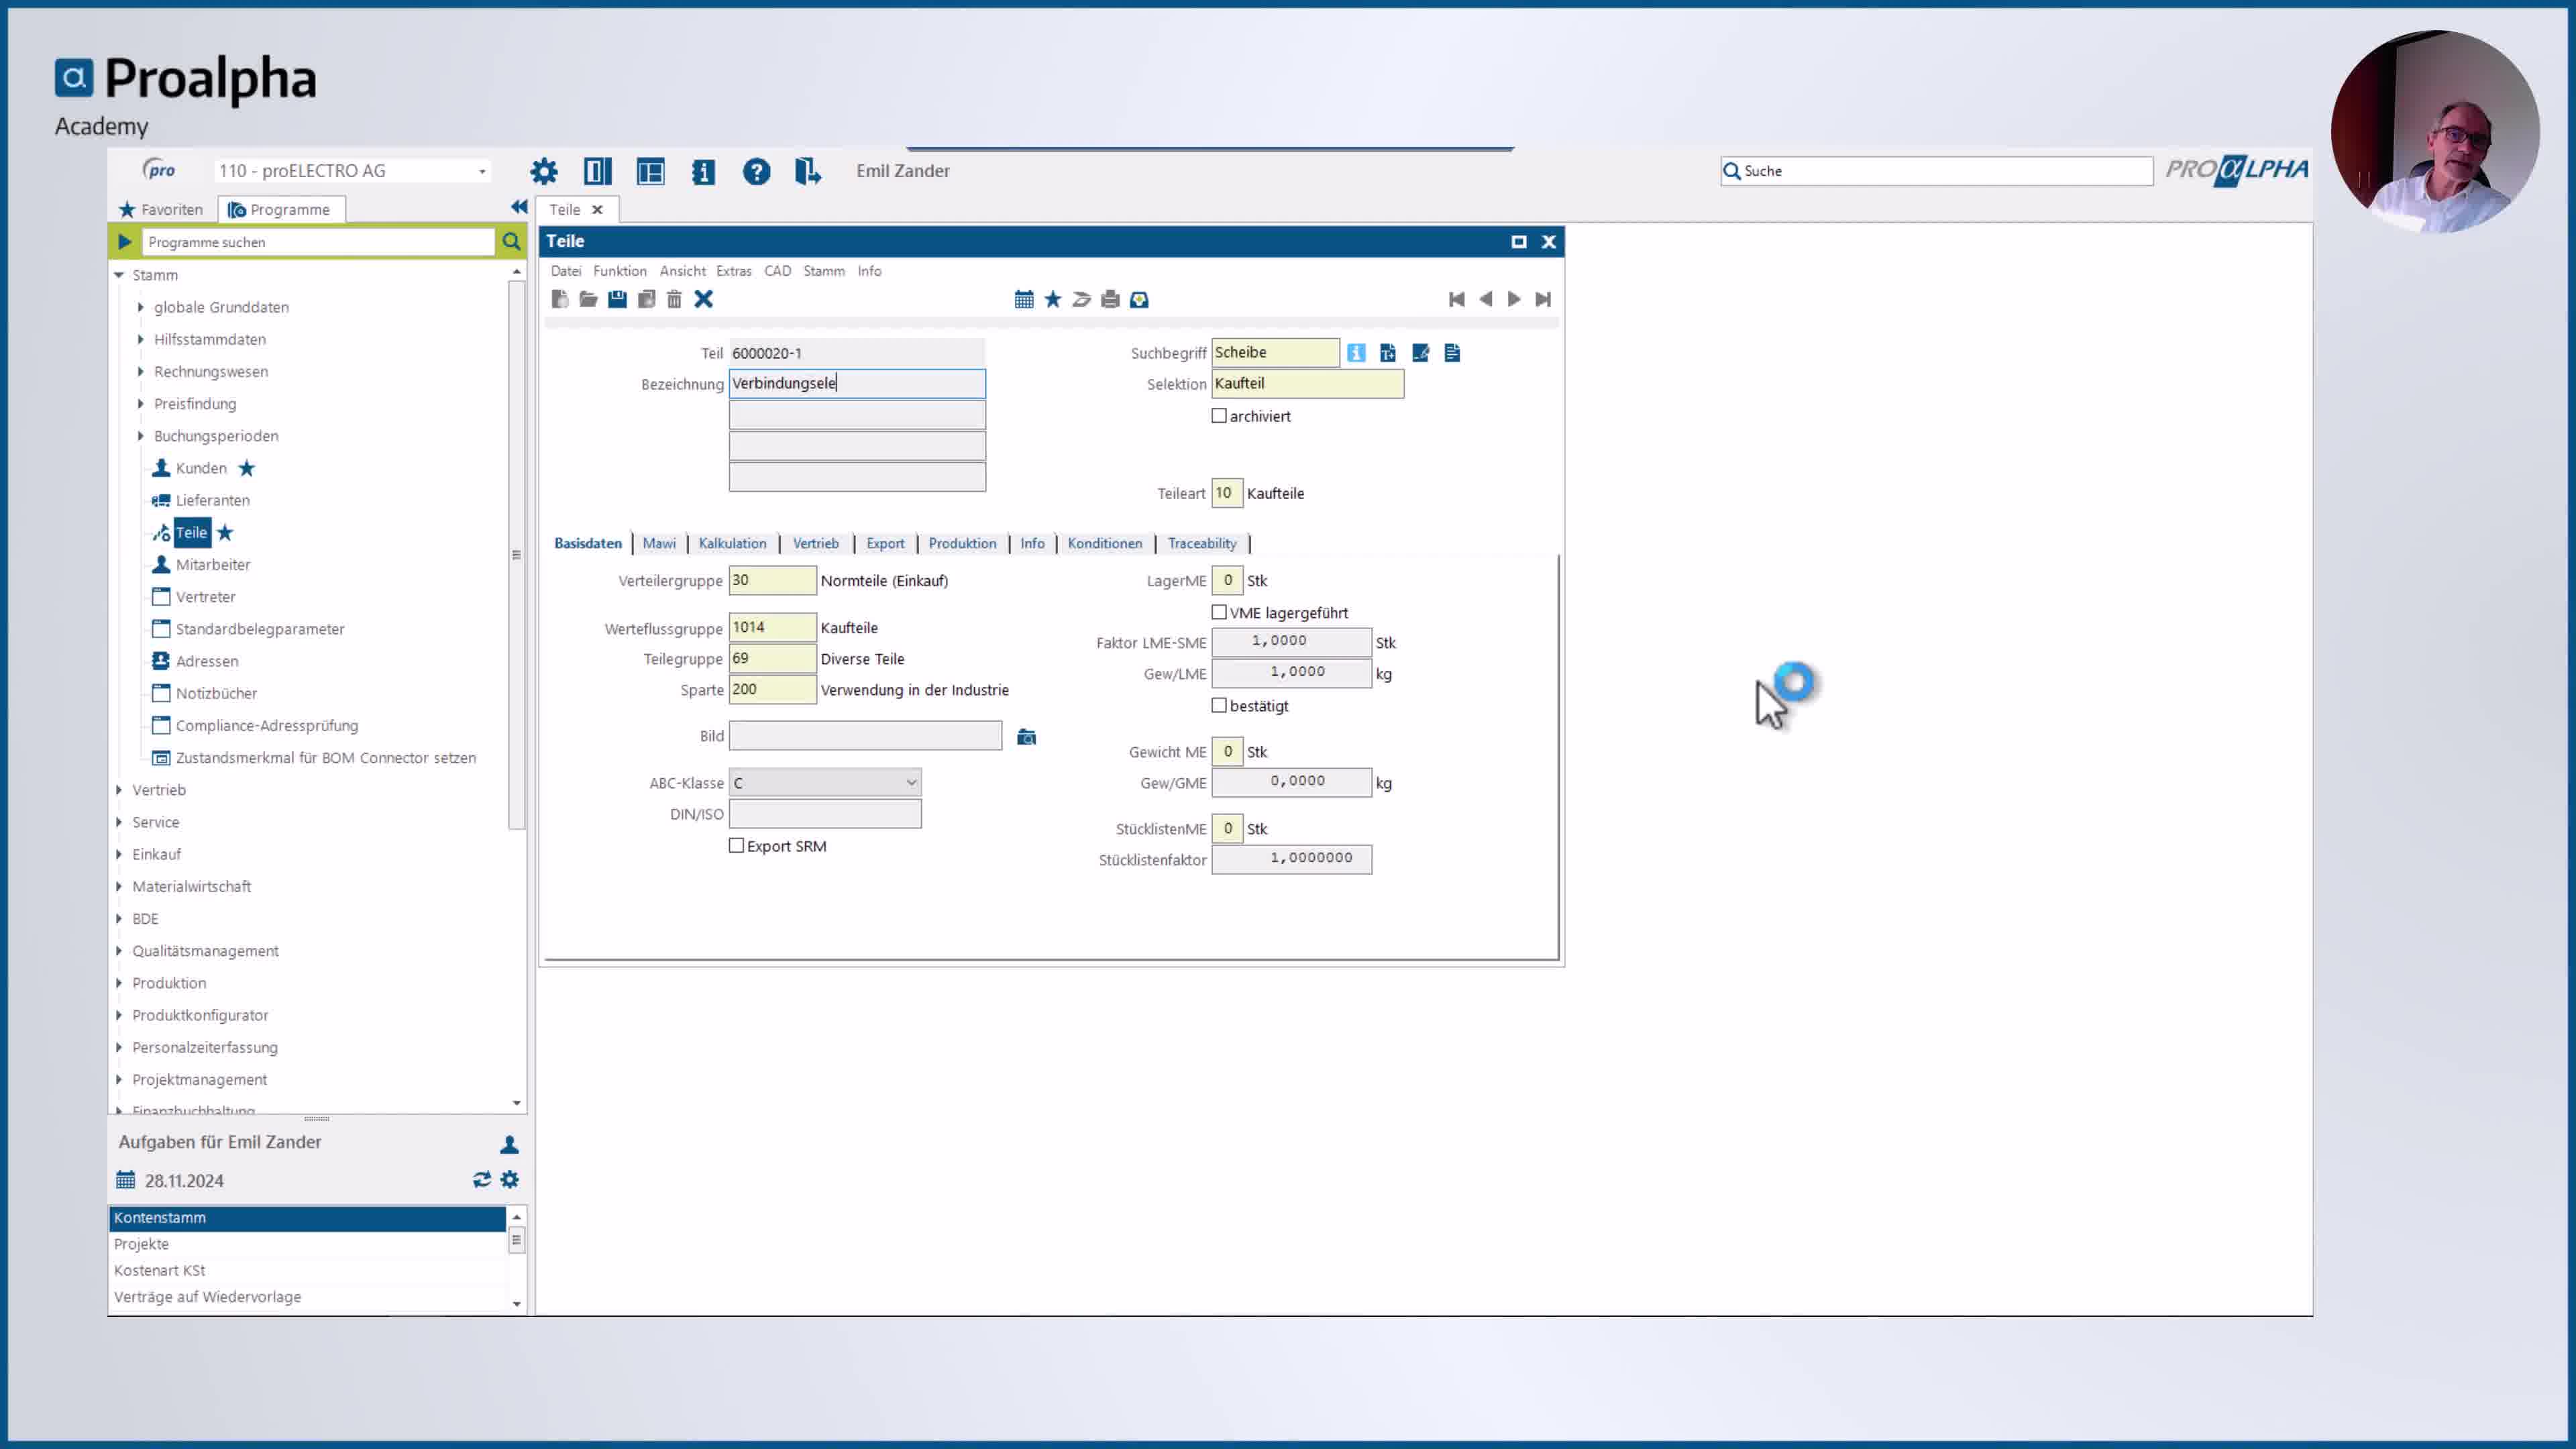The width and height of the screenshot is (2576, 1449).
Task: Open the Funktion menu
Action: coord(620,271)
